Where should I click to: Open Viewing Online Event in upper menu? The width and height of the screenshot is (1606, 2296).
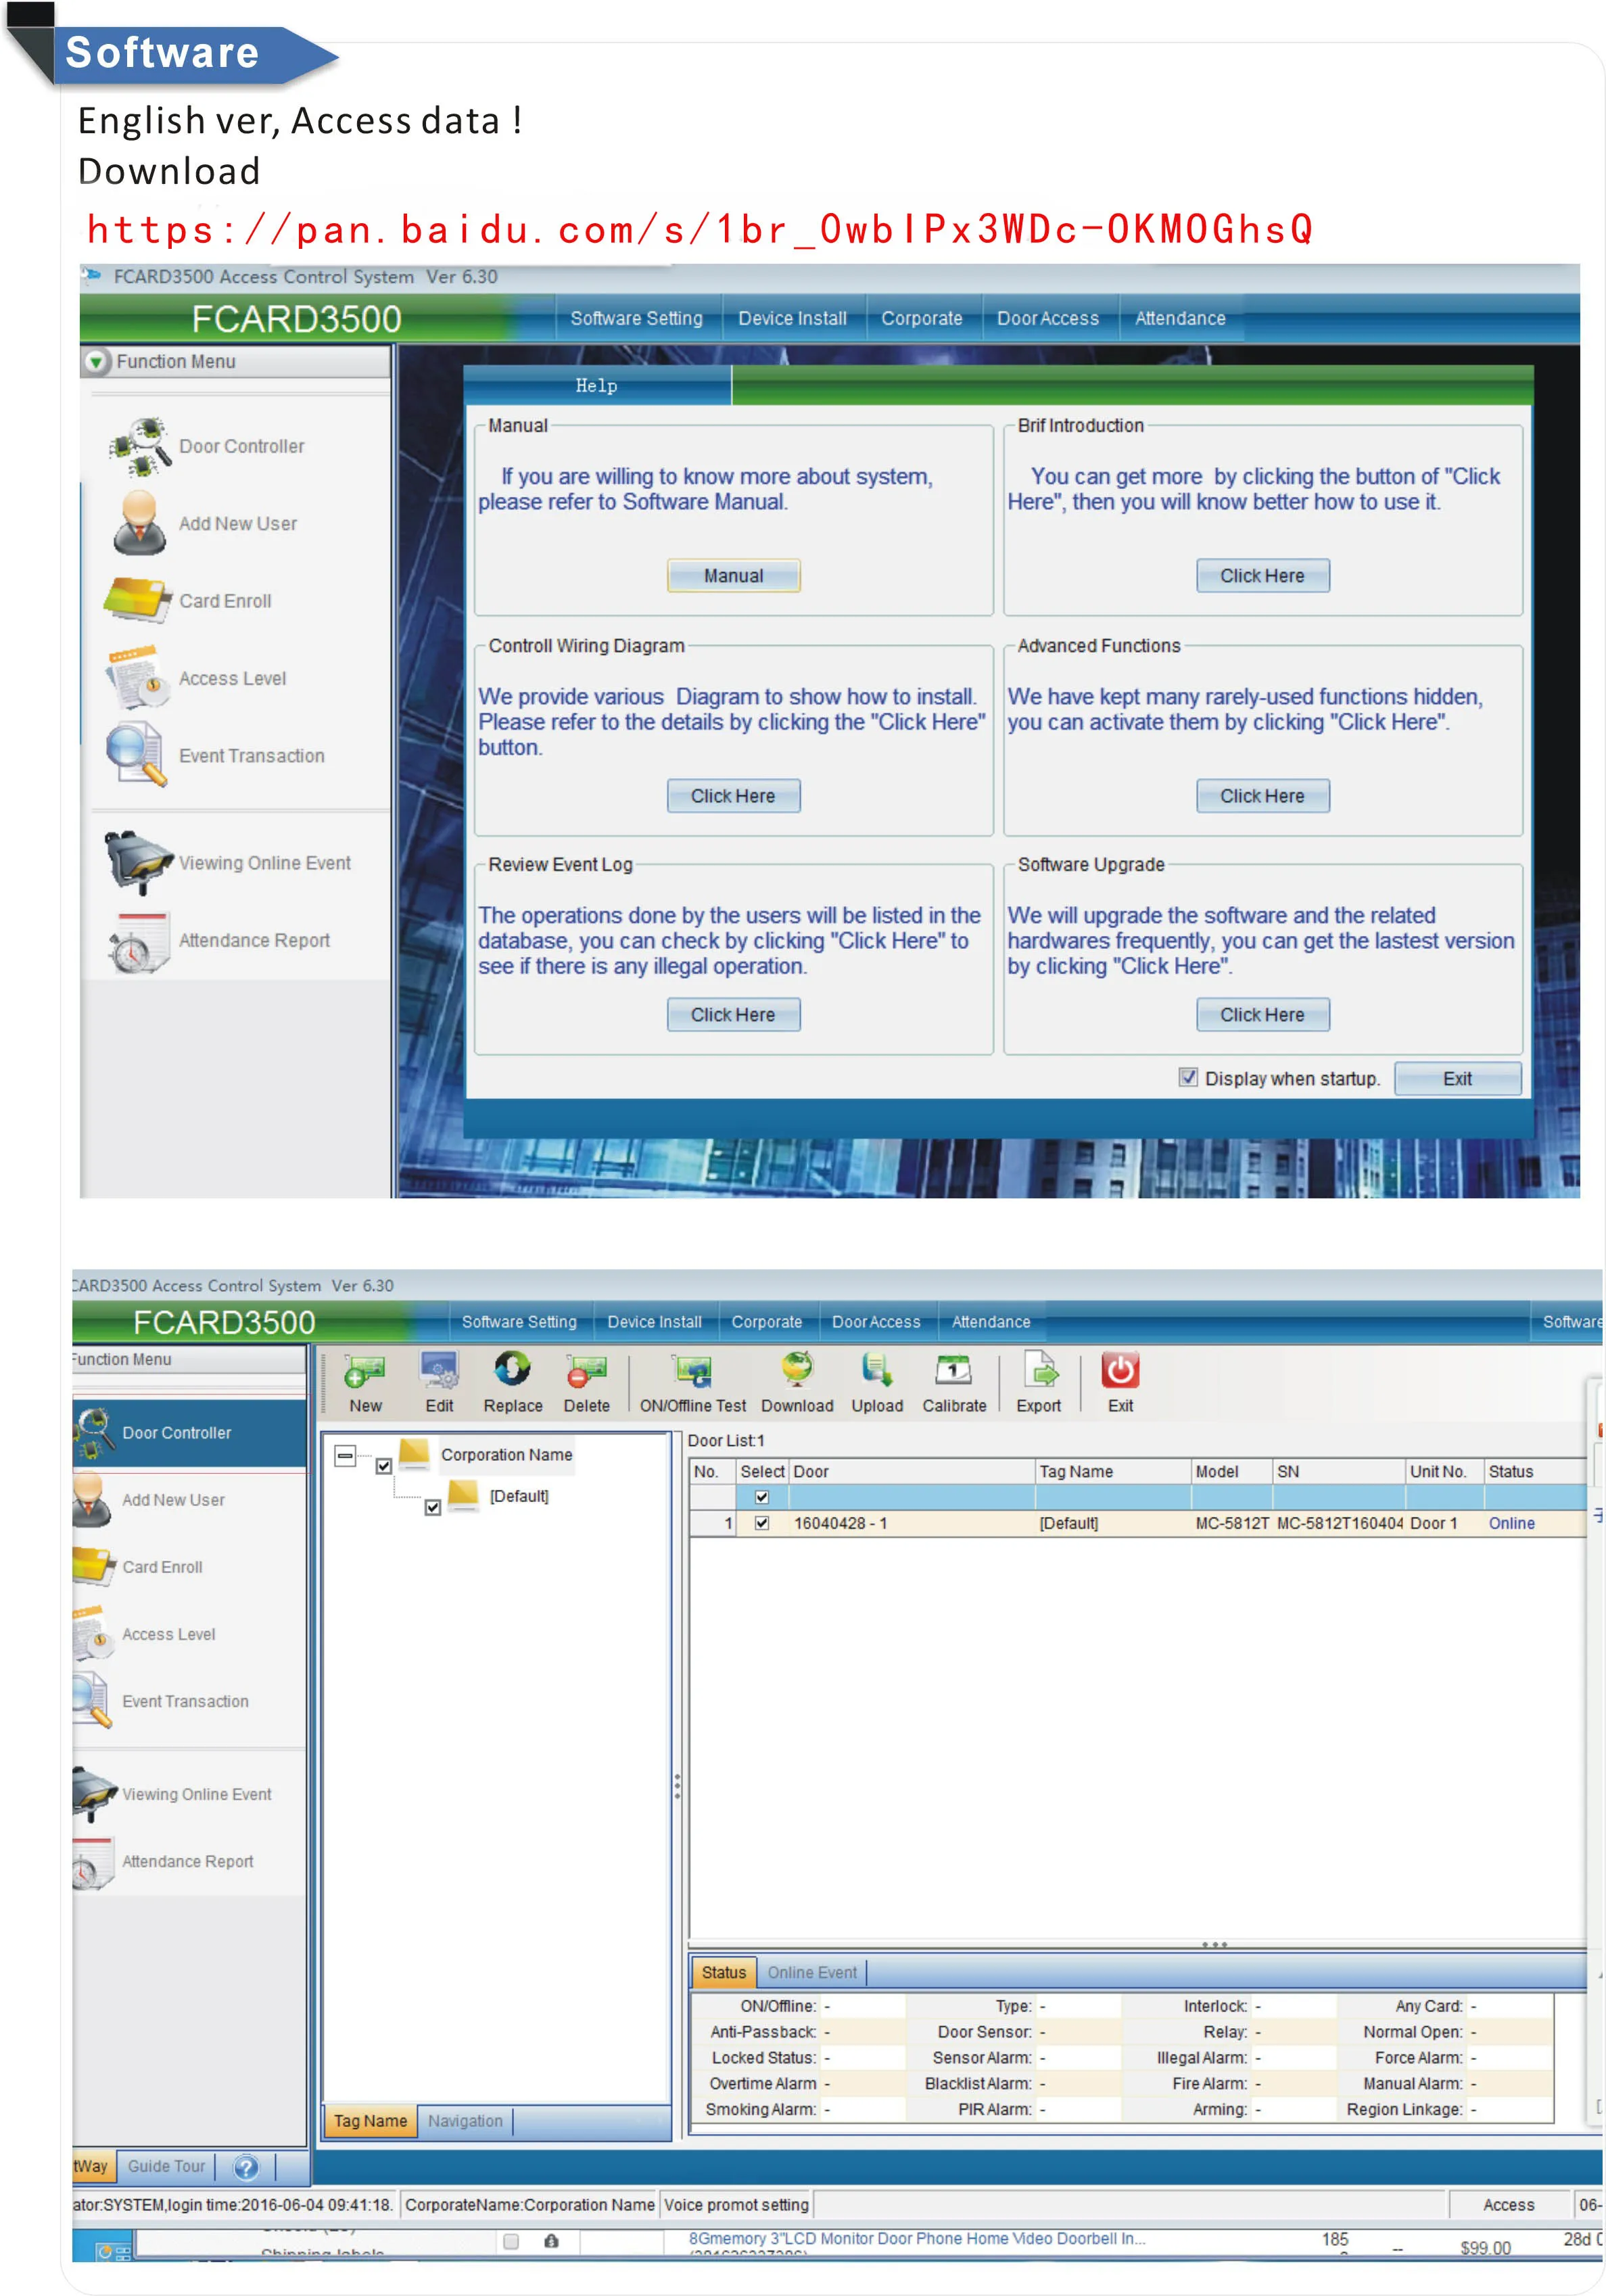point(264,863)
